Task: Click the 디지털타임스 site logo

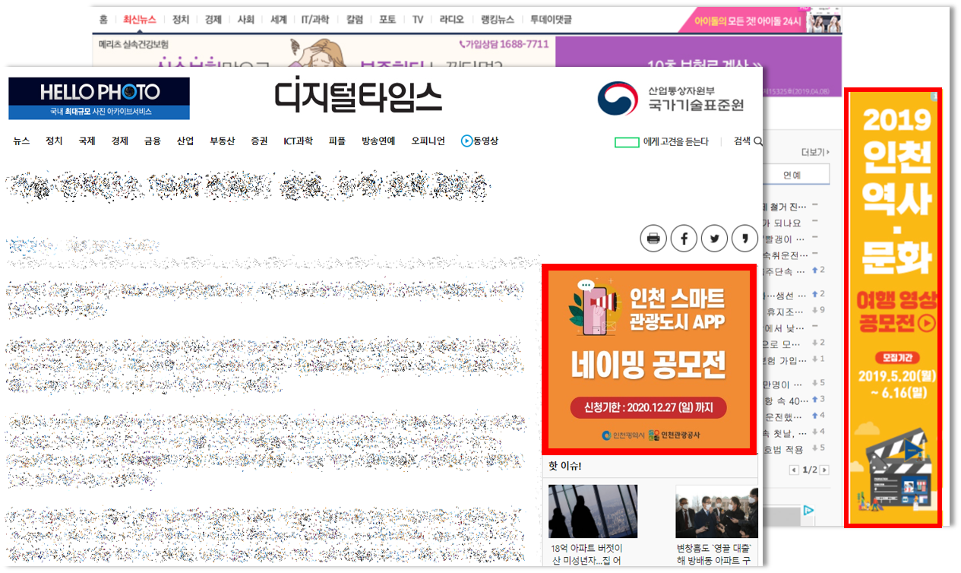Action: point(358,96)
